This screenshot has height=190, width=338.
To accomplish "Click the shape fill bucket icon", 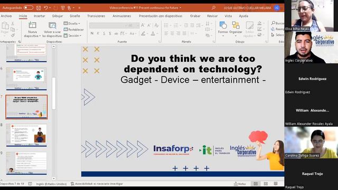I will point(259,23).
